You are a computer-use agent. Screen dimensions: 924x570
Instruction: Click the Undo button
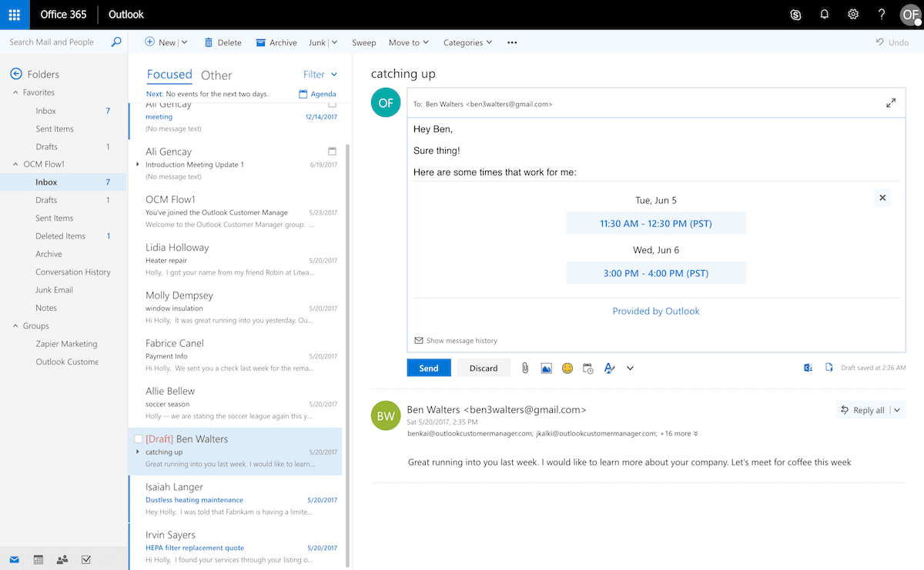892,42
